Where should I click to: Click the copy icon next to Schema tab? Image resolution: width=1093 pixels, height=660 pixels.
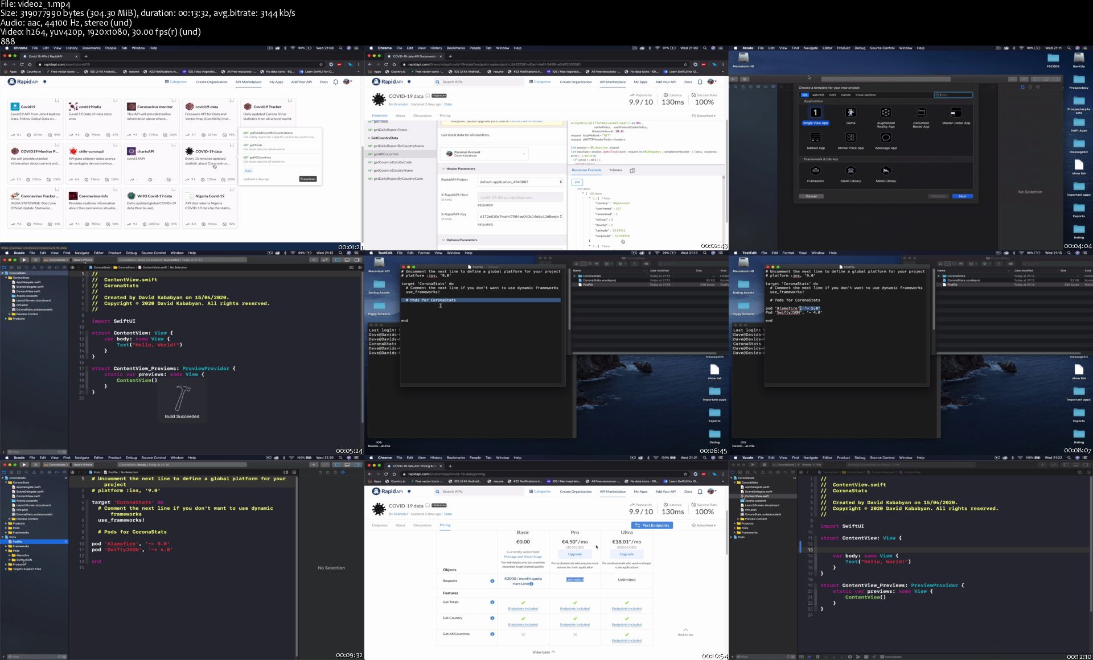tap(632, 170)
